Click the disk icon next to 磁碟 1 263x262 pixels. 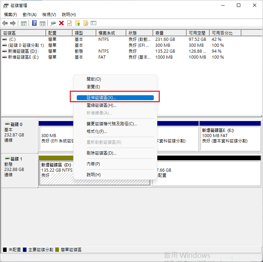pos(7,158)
